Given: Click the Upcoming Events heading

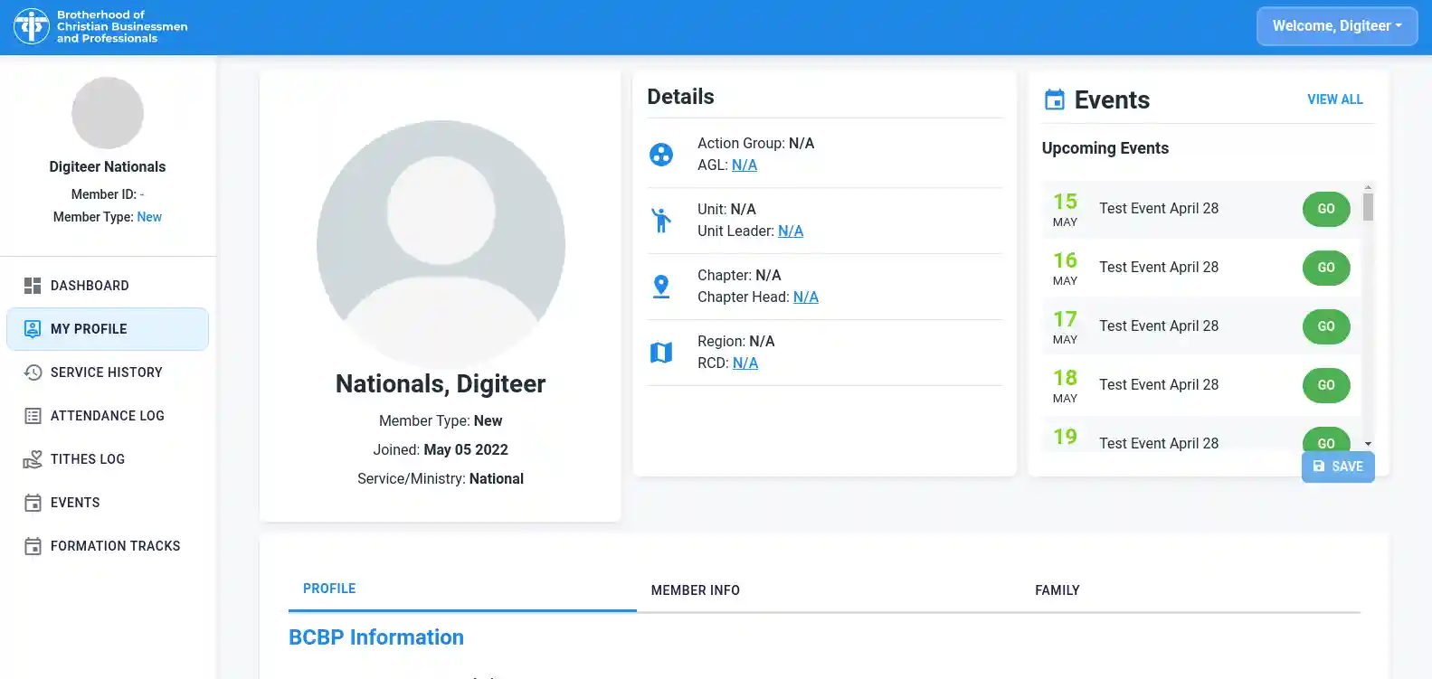Looking at the screenshot, I should 1105,148.
